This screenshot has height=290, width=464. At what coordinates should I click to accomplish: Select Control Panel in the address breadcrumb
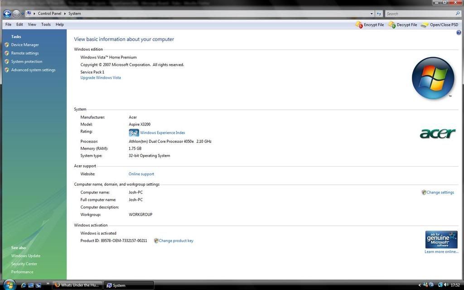click(x=49, y=14)
